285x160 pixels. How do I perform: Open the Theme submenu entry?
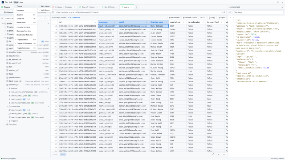26,6
